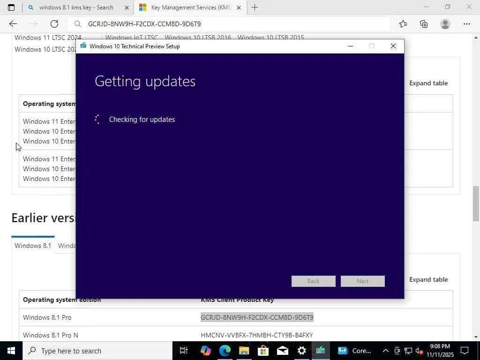Click the Operating system edition header
480x360 pixels.
coord(62,300)
